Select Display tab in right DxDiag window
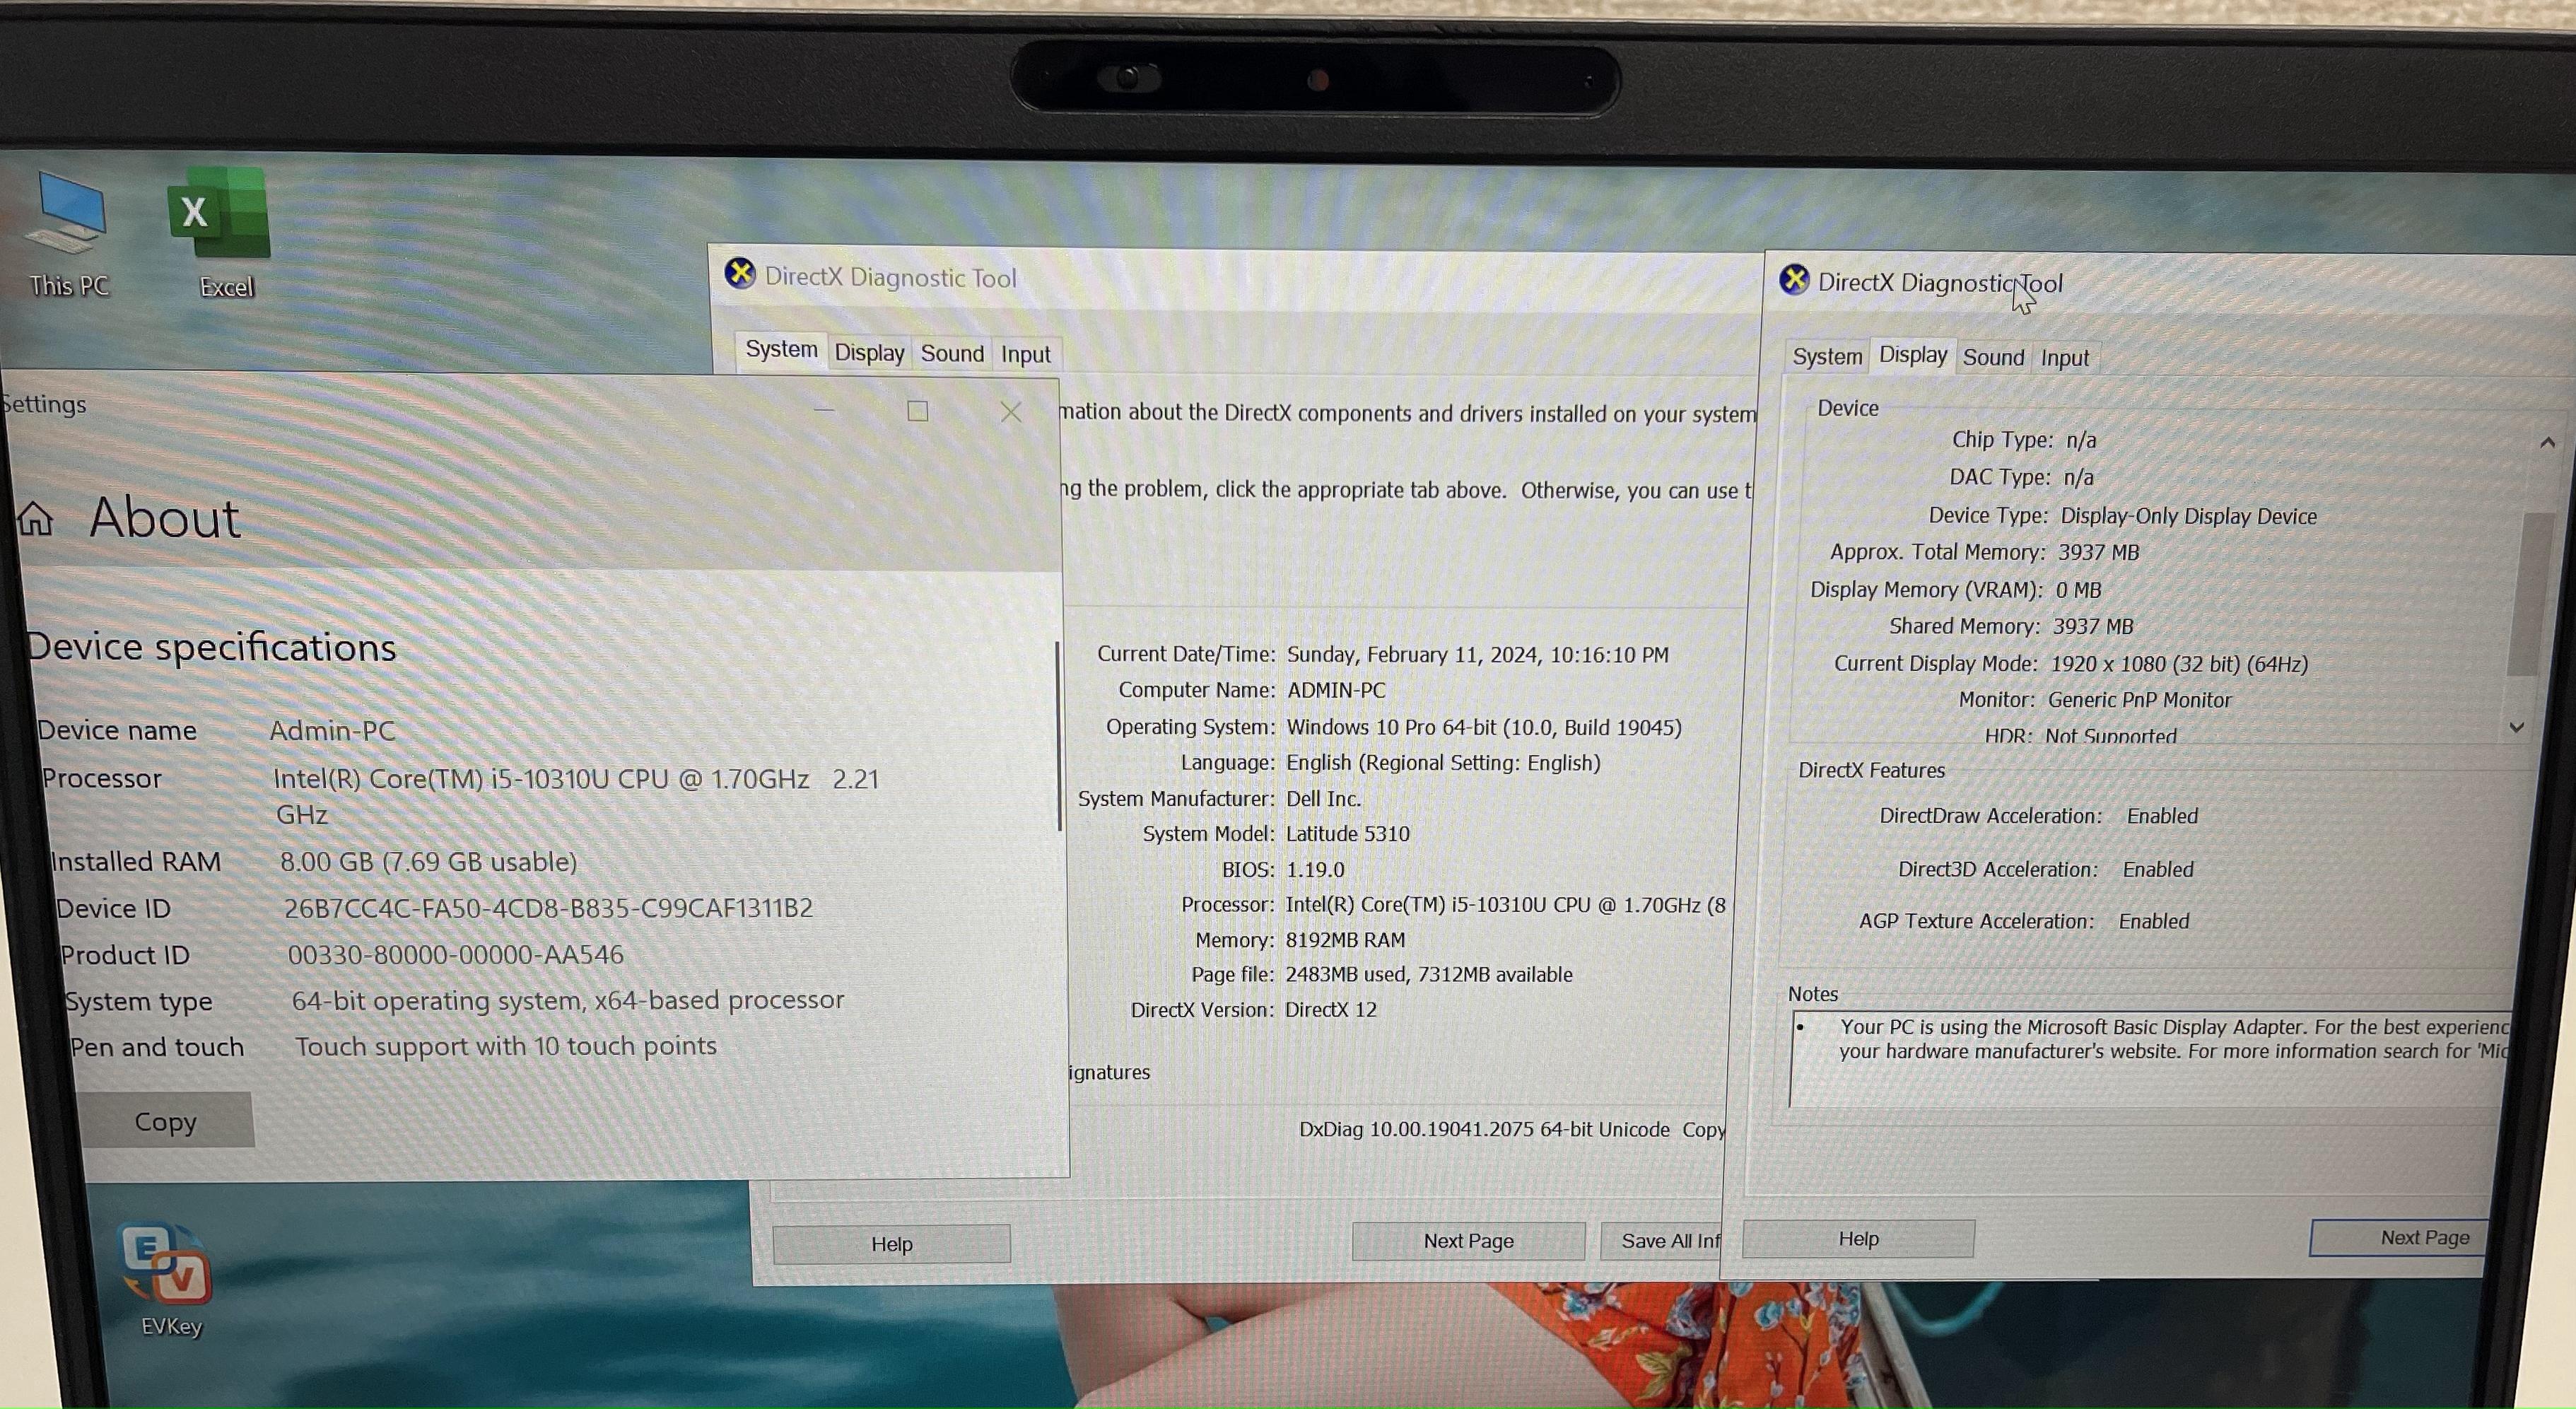 [1912, 354]
